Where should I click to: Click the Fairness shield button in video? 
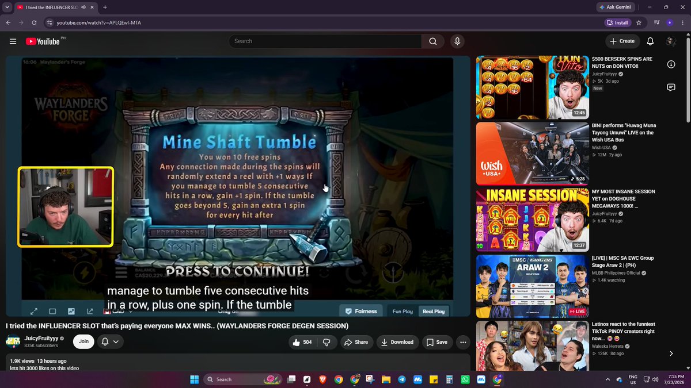click(361, 312)
